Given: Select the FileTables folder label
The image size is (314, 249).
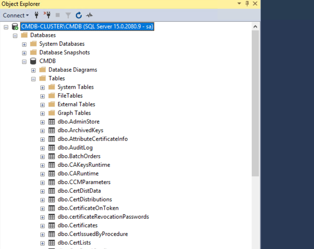Looking at the screenshot, I should pyautogui.click(x=70, y=96).
